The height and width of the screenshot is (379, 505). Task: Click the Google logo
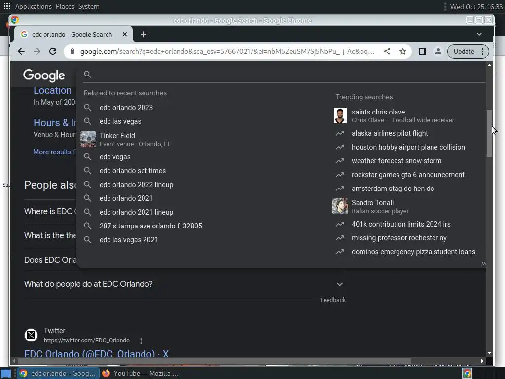44,76
